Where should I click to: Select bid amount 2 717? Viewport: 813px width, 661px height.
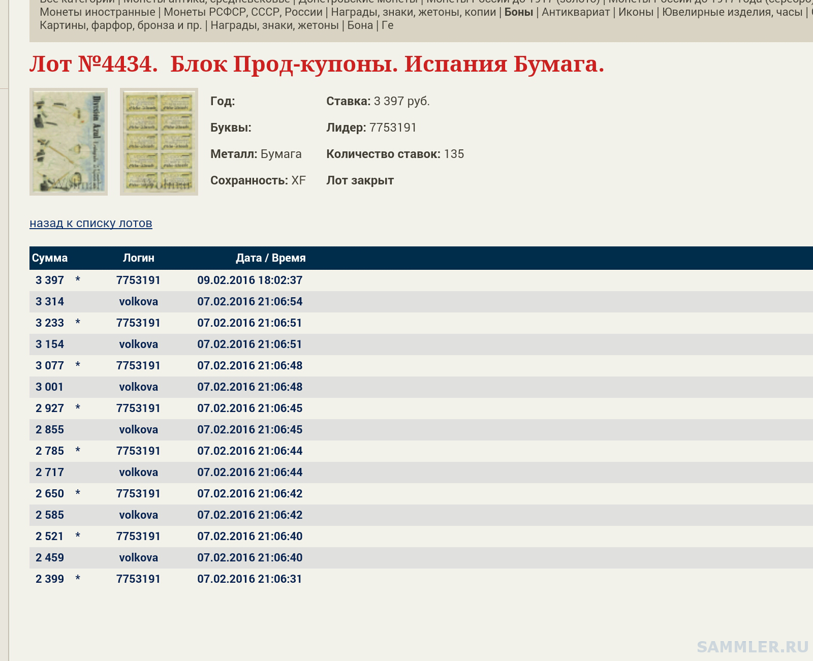point(50,472)
